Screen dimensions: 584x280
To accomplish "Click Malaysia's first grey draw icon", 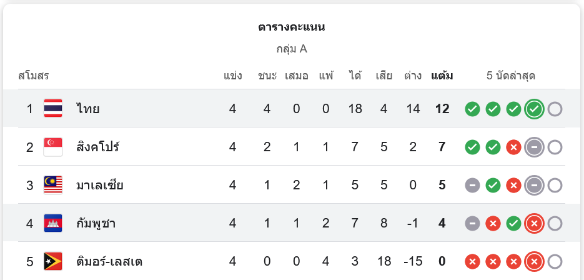I will pyautogui.click(x=473, y=186).
